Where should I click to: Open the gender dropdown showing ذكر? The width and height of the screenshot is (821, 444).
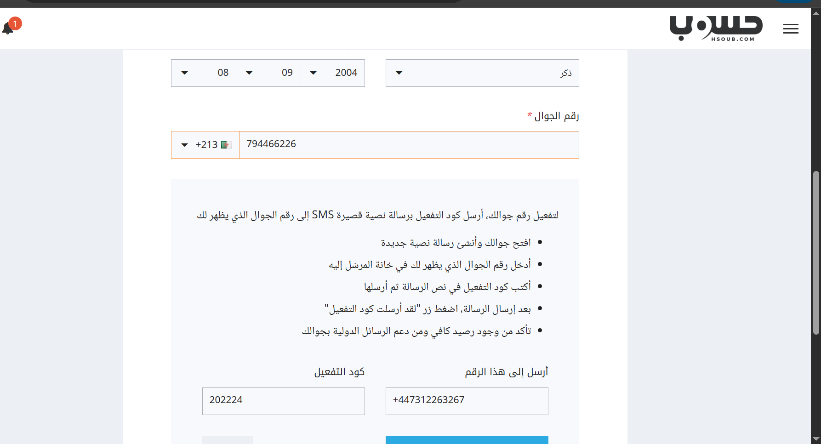(482, 73)
